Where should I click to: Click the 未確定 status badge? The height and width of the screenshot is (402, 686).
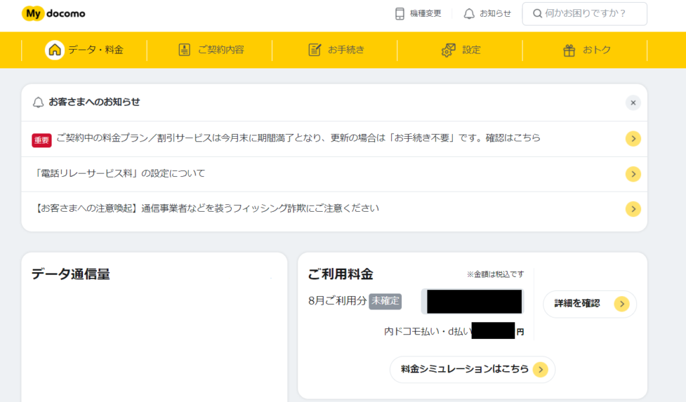point(385,301)
